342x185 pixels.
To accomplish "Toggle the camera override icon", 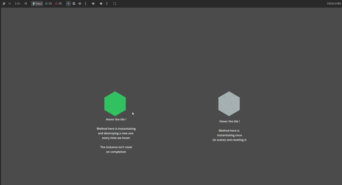I will pos(101,3).
